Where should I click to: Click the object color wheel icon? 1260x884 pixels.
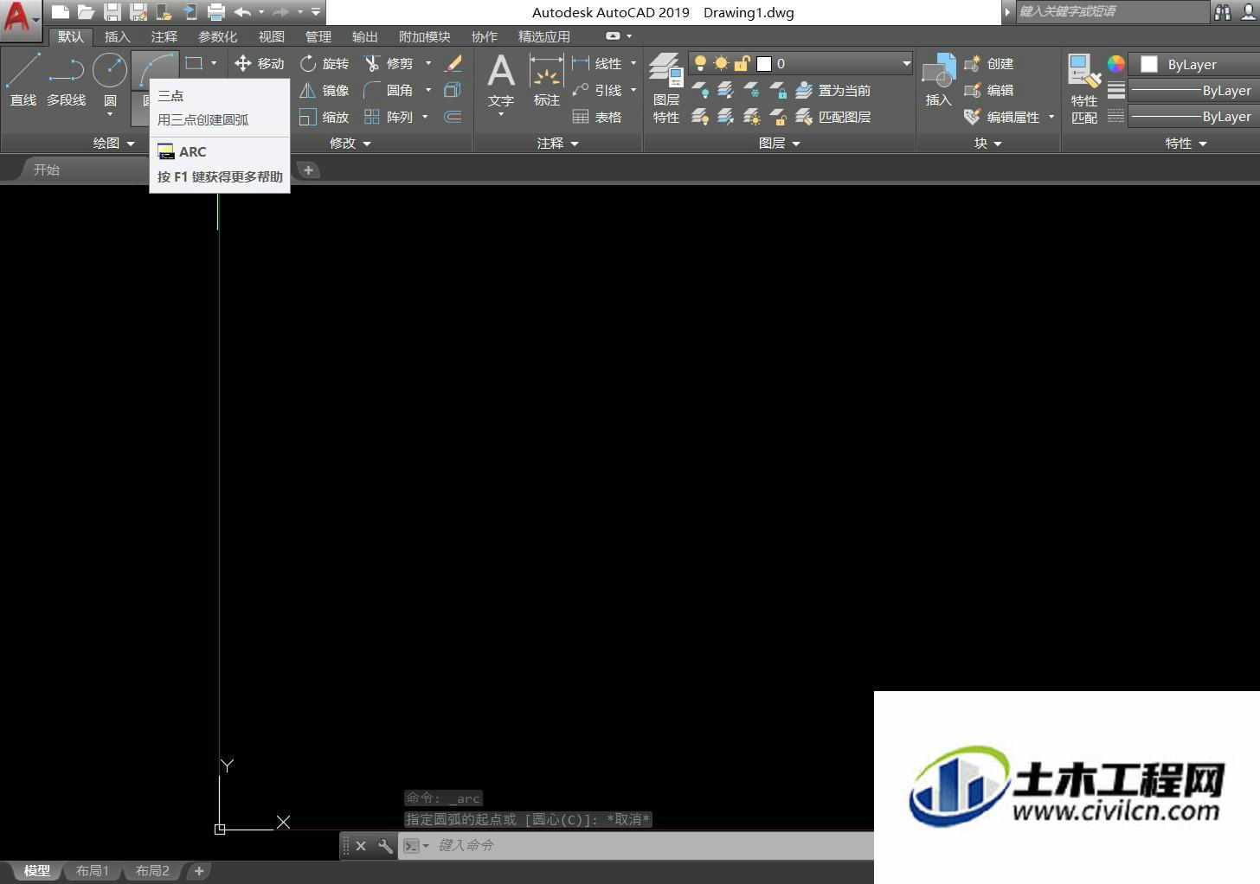1116,63
